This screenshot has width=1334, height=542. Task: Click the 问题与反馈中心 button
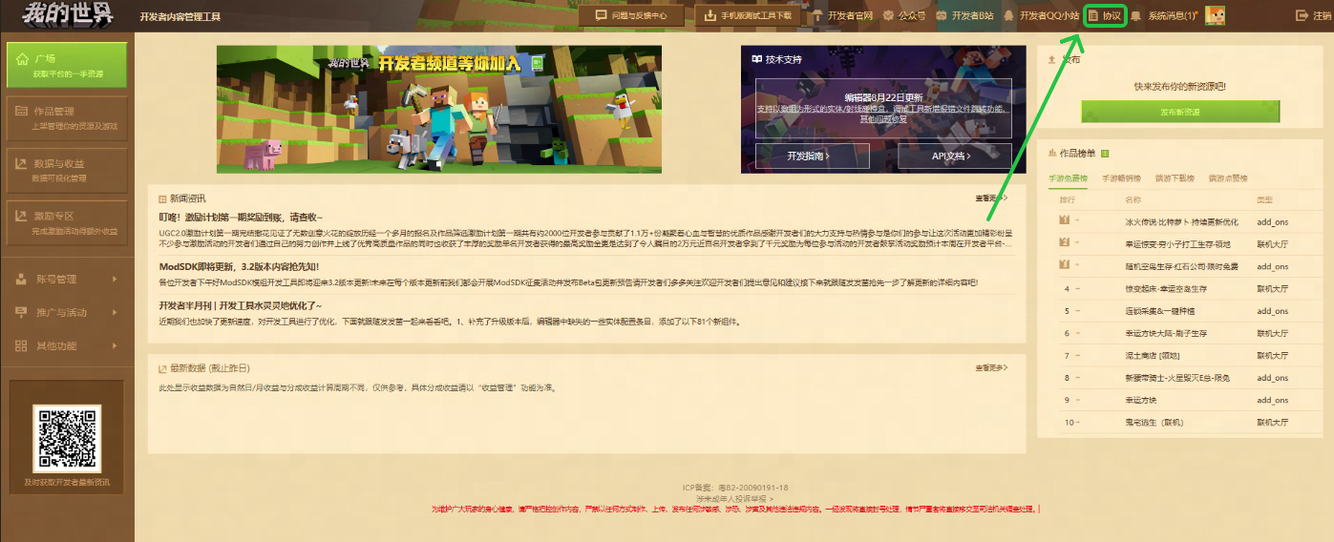pos(631,15)
